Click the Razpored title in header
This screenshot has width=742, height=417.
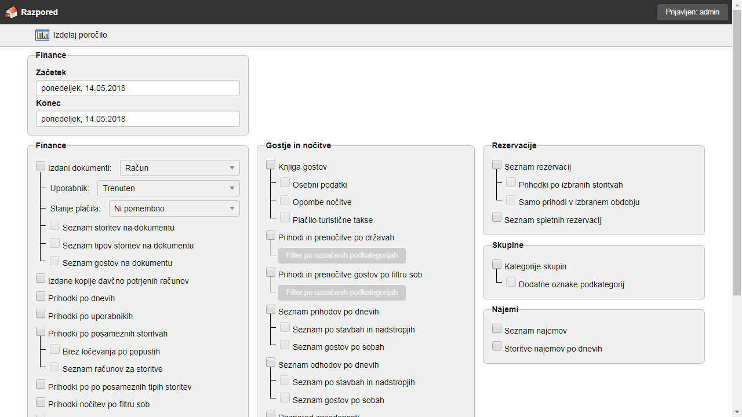click(39, 12)
